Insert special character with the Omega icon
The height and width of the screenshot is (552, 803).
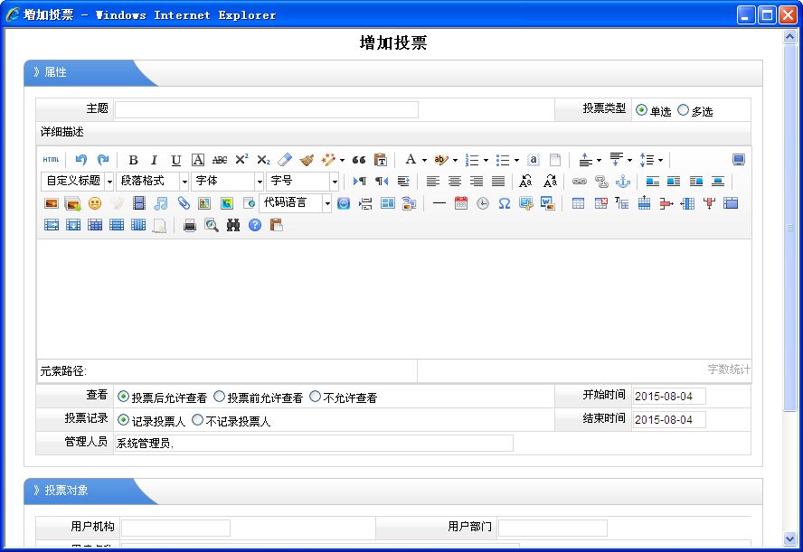point(505,203)
